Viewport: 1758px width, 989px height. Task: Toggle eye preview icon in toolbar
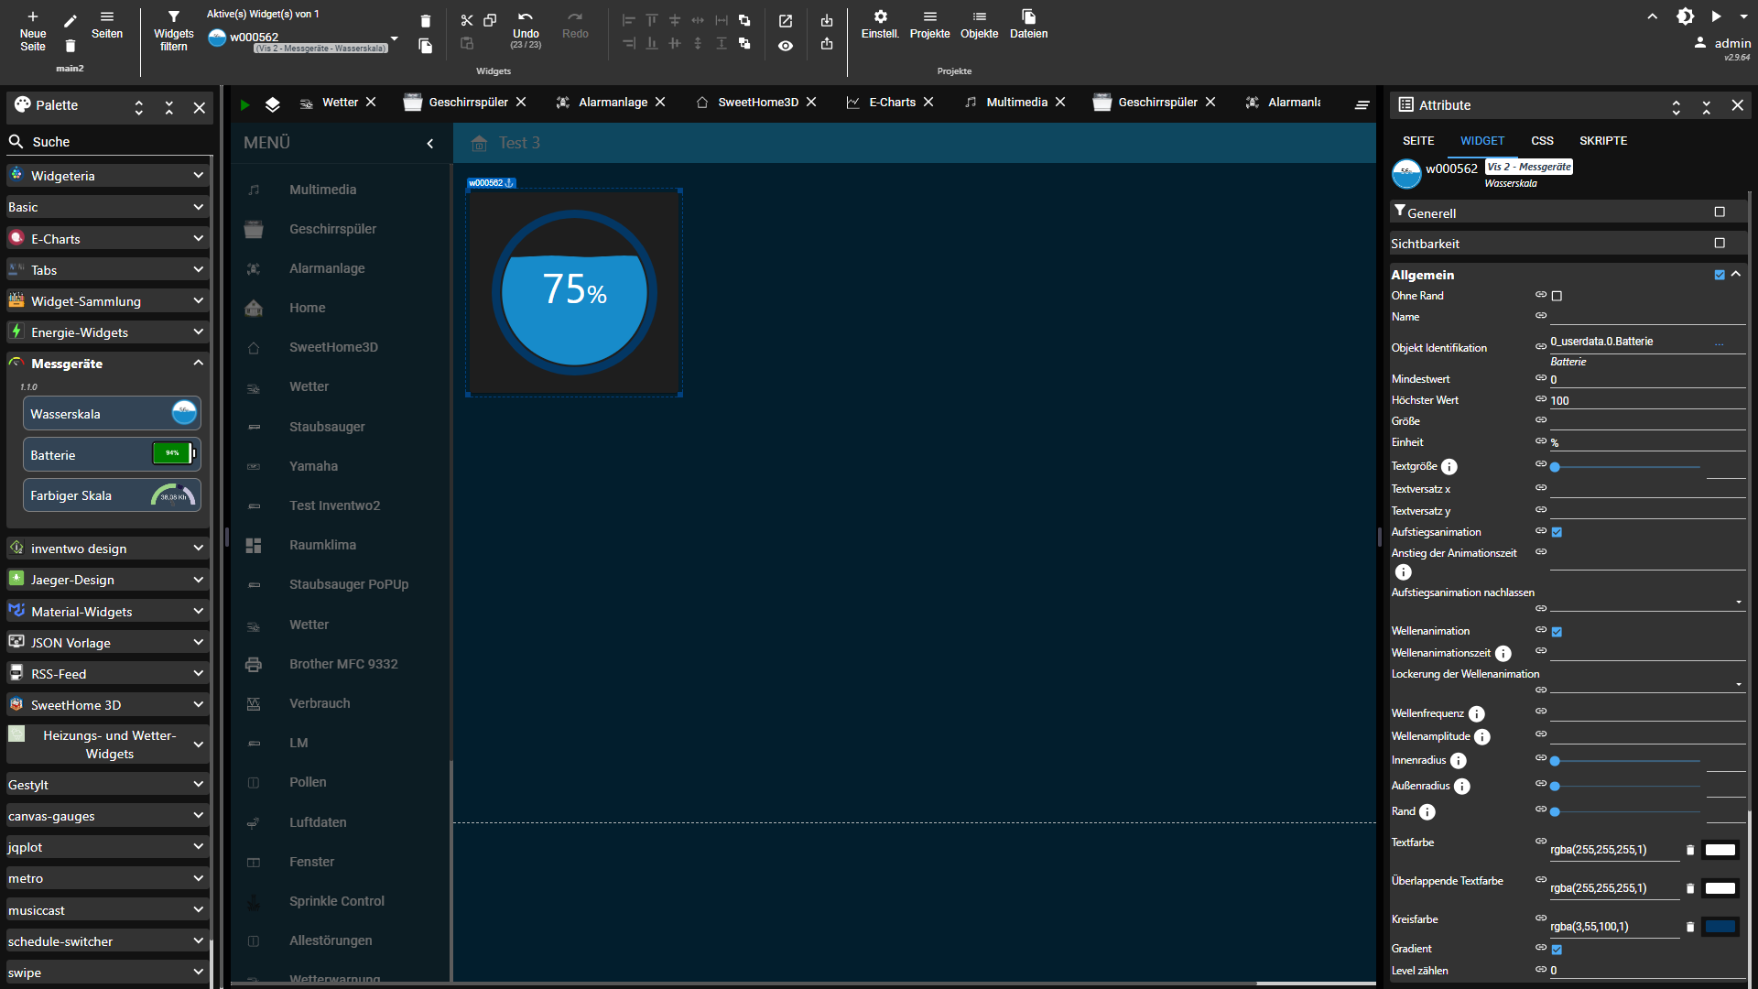point(786,46)
